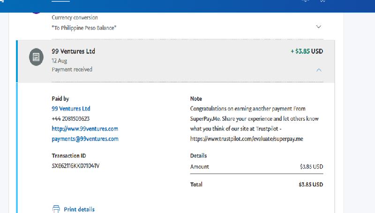Click the Details heading
Screen dimensions: 375x213
198,156
